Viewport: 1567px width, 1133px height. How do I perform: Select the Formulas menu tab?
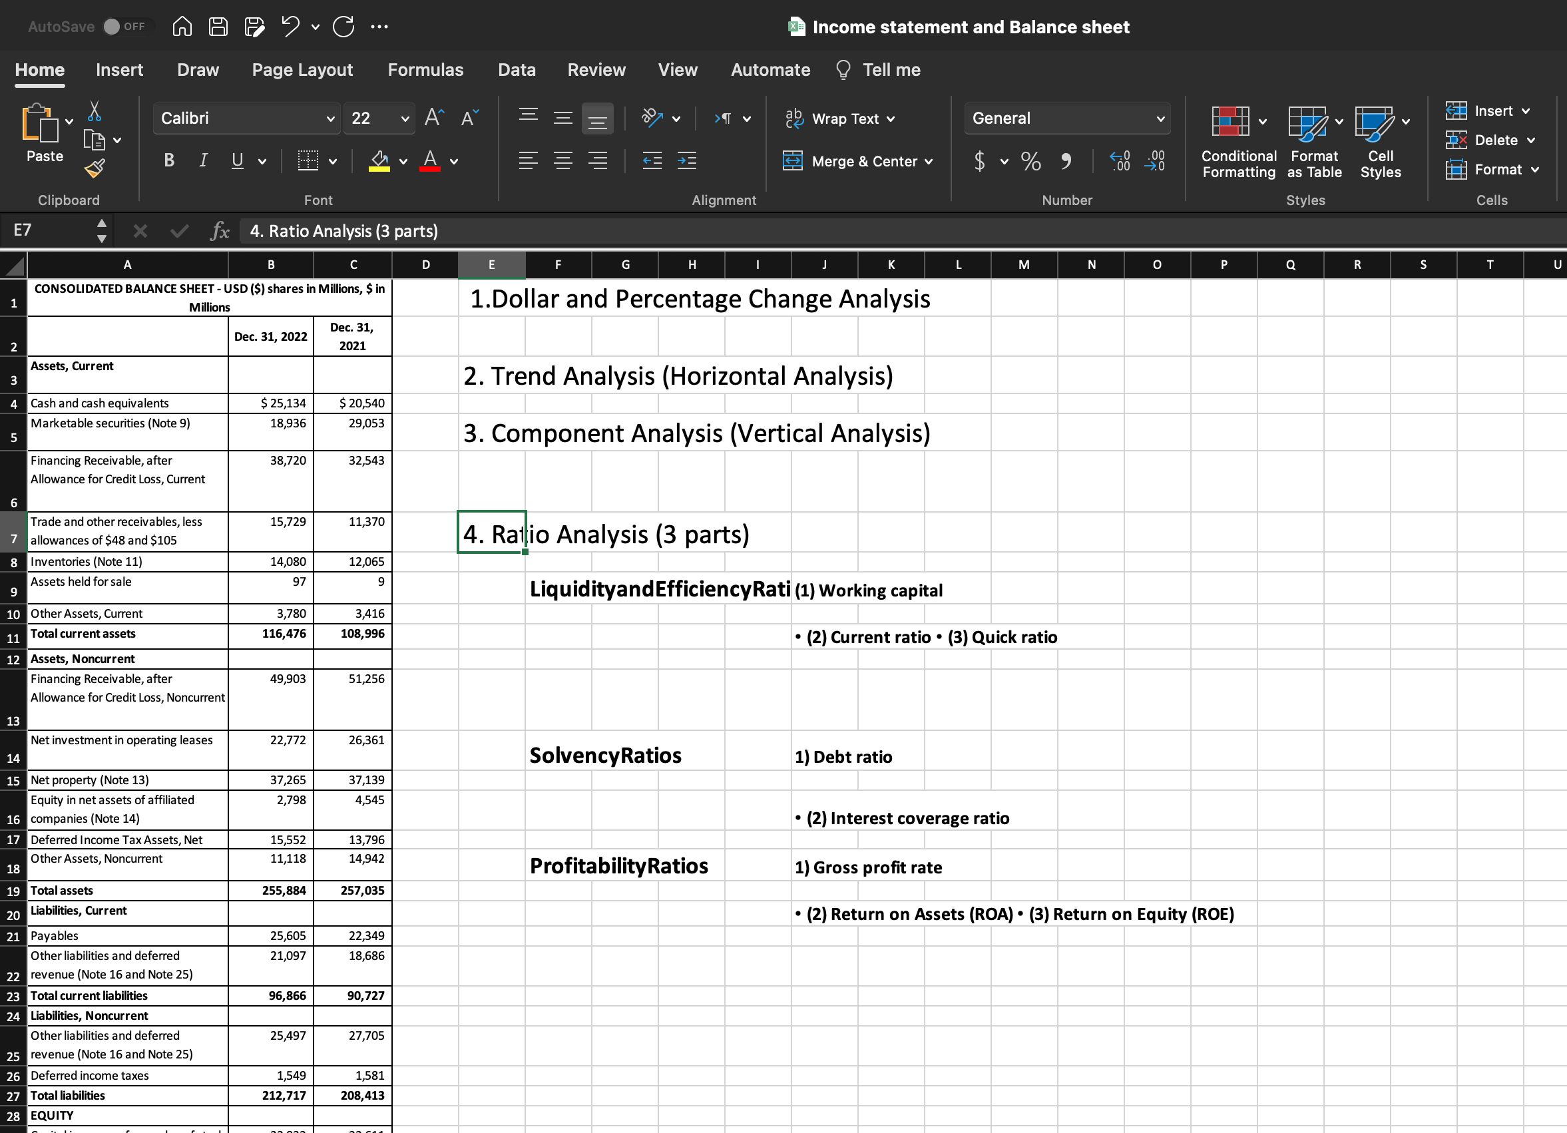click(x=425, y=71)
